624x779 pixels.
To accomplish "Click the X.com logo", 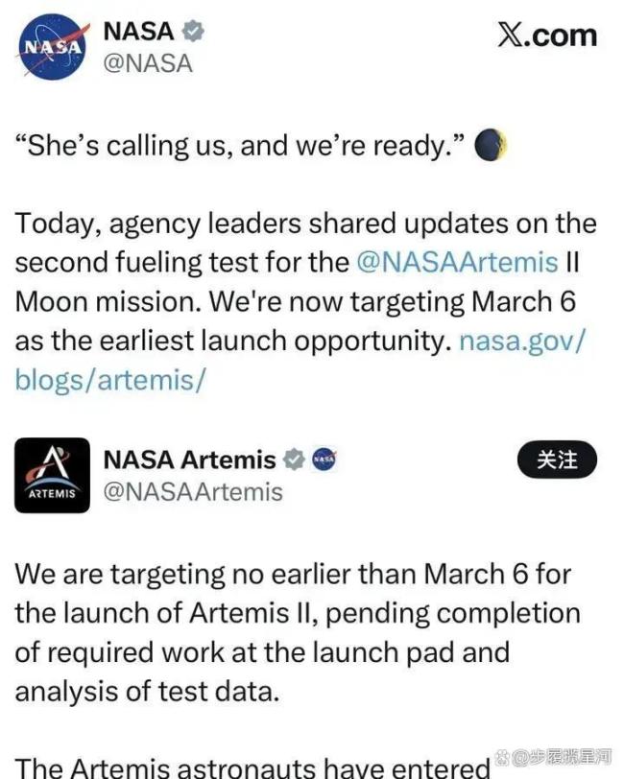I will 546,35.
